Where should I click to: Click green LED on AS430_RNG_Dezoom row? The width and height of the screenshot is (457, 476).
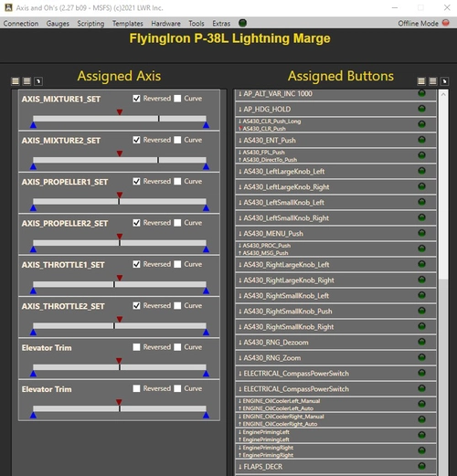tap(421, 342)
